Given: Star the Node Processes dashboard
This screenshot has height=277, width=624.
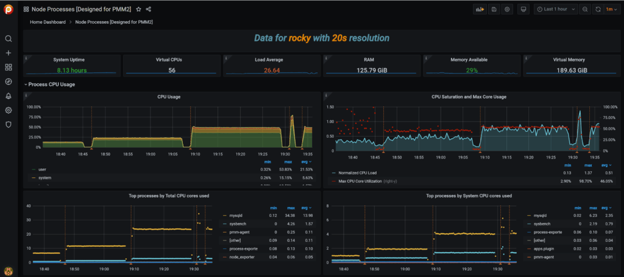Looking at the screenshot, I should (x=138, y=9).
